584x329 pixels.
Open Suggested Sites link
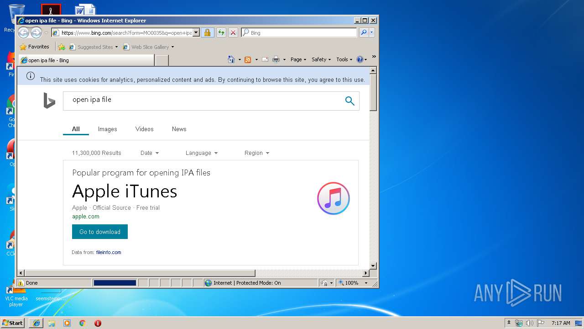coord(91,47)
